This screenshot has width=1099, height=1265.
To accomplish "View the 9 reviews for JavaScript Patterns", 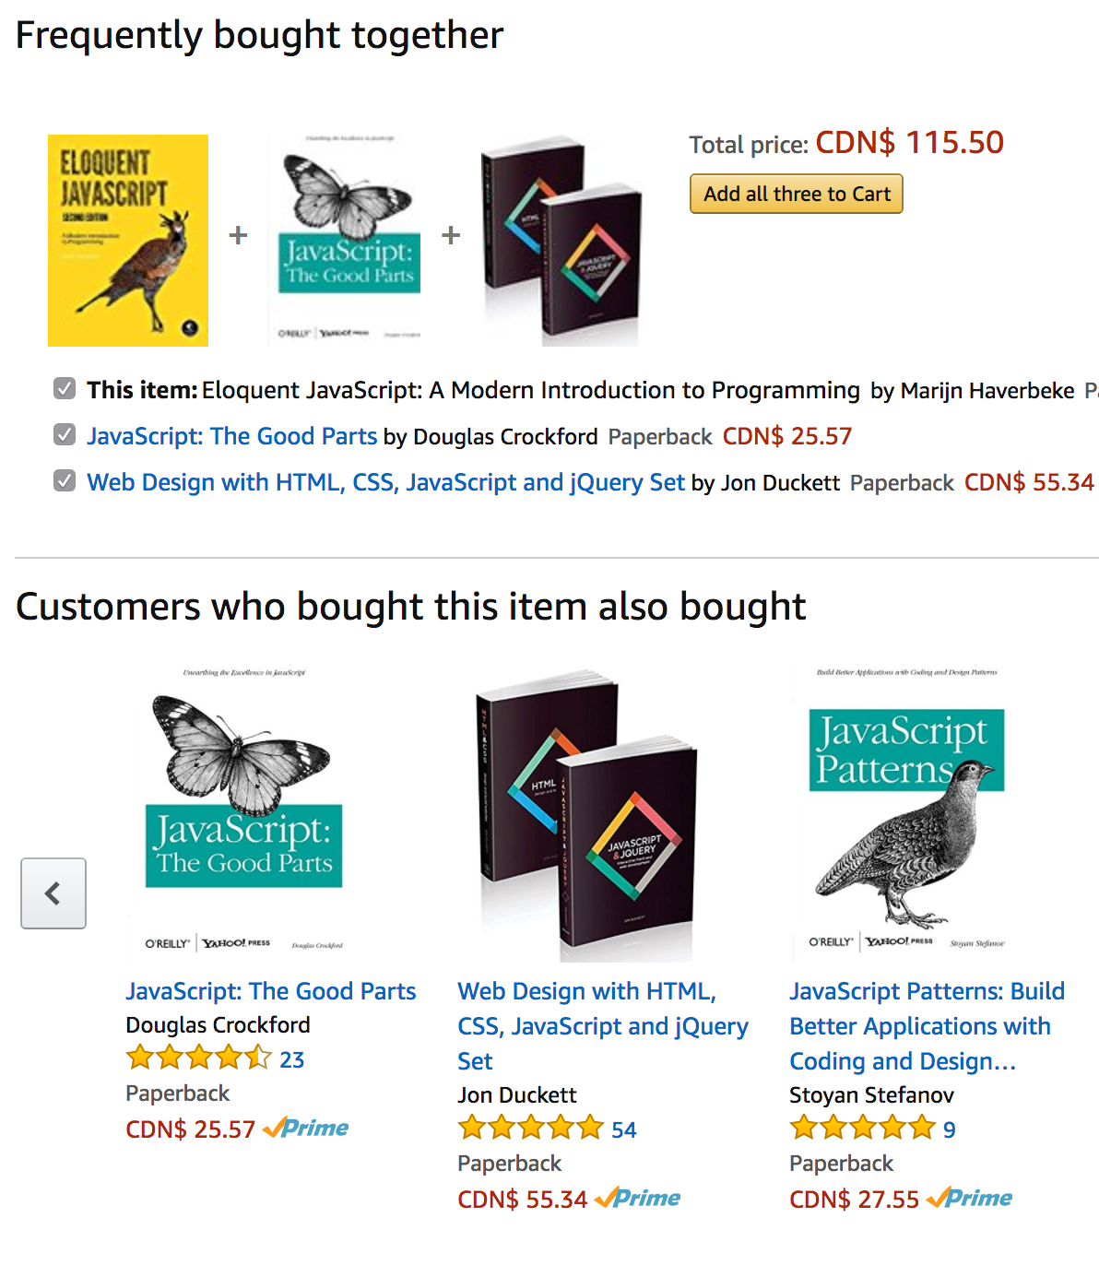I will tap(950, 1129).
